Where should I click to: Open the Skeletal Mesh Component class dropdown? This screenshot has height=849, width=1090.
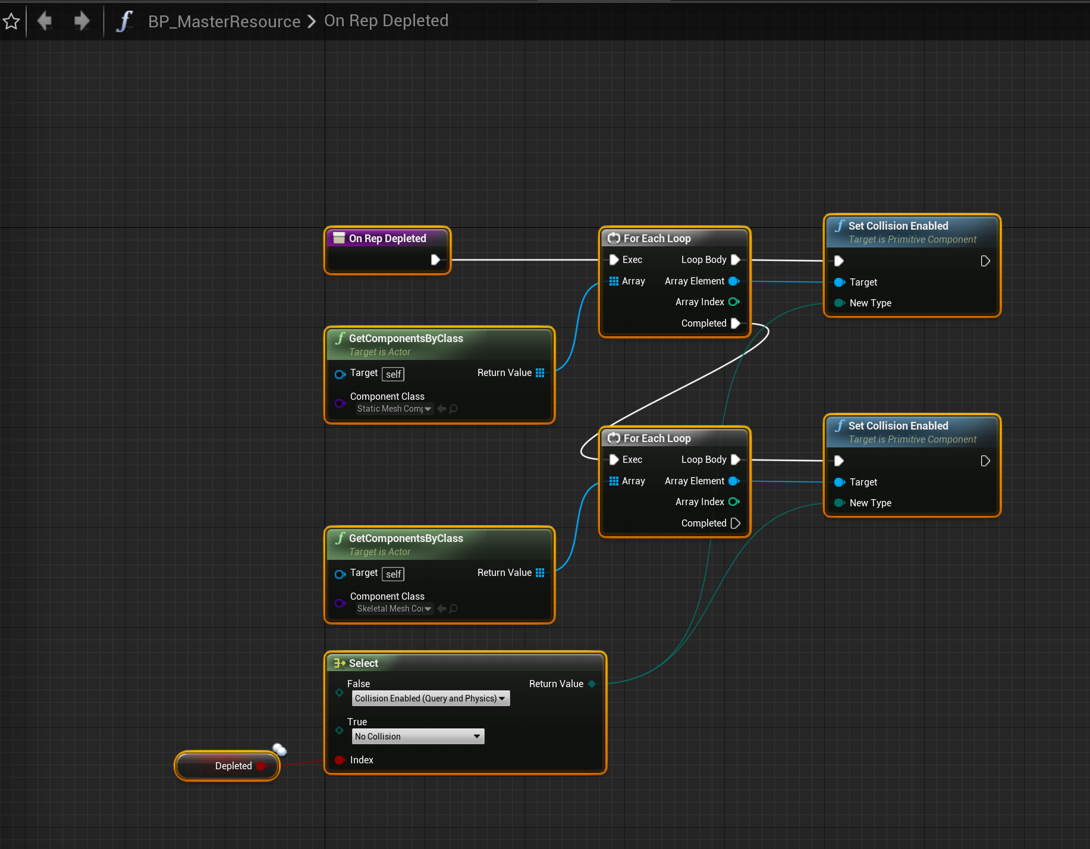click(x=394, y=609)
